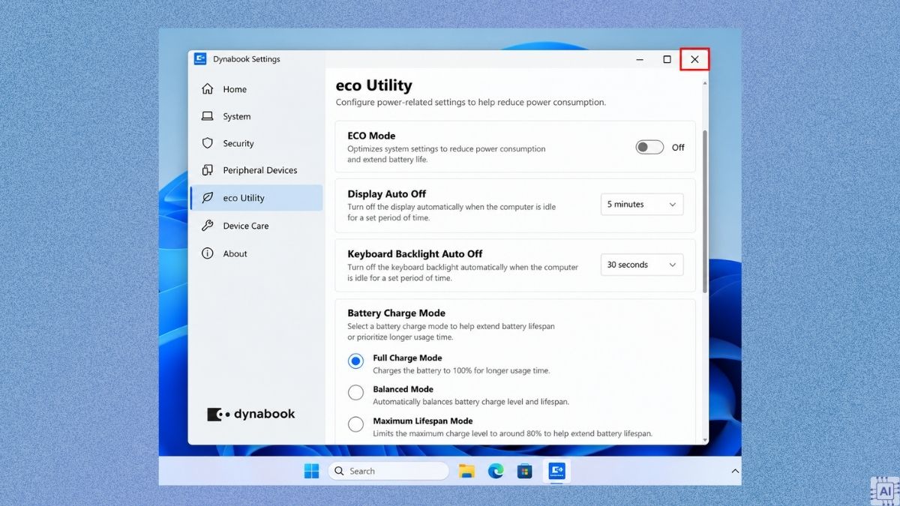Click "Configure power-related settings" description text

pos(470,102)
